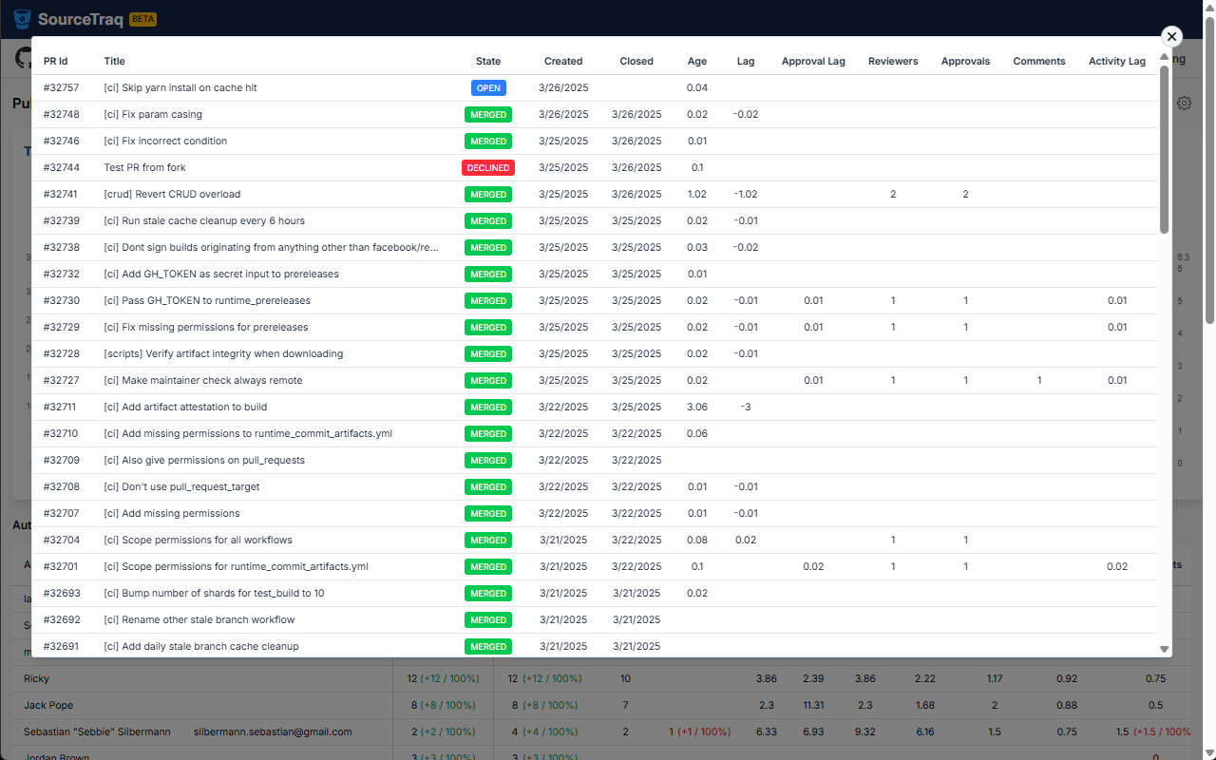Viewport: 1216px width, 760px height.
Task: Click the dialog's vertical scrollbar thumb
Action: [1165, 149]
